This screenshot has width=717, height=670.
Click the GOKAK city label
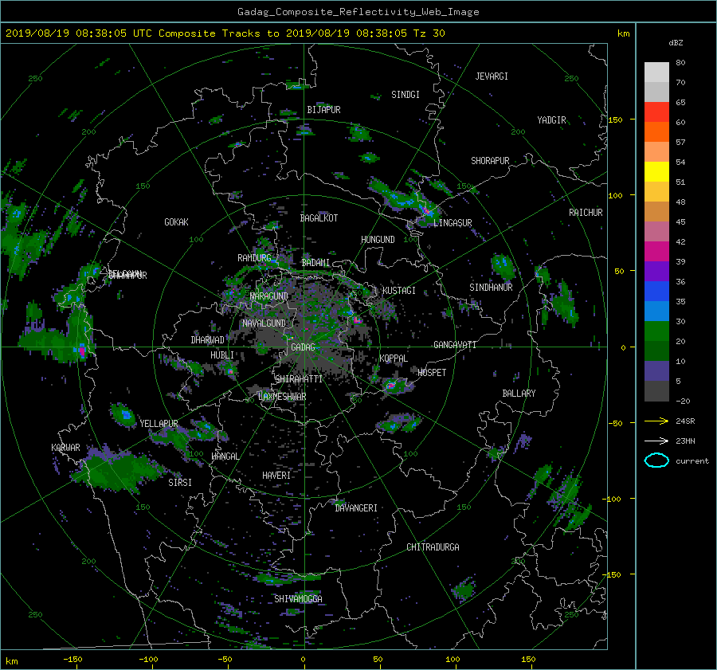click(177, 222)
